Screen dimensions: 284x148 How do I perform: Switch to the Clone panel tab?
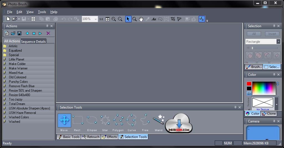point(269,114)
